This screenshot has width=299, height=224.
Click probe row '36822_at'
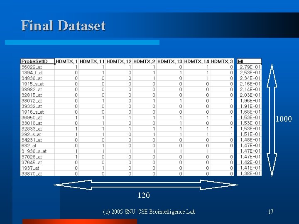(127, 67)
